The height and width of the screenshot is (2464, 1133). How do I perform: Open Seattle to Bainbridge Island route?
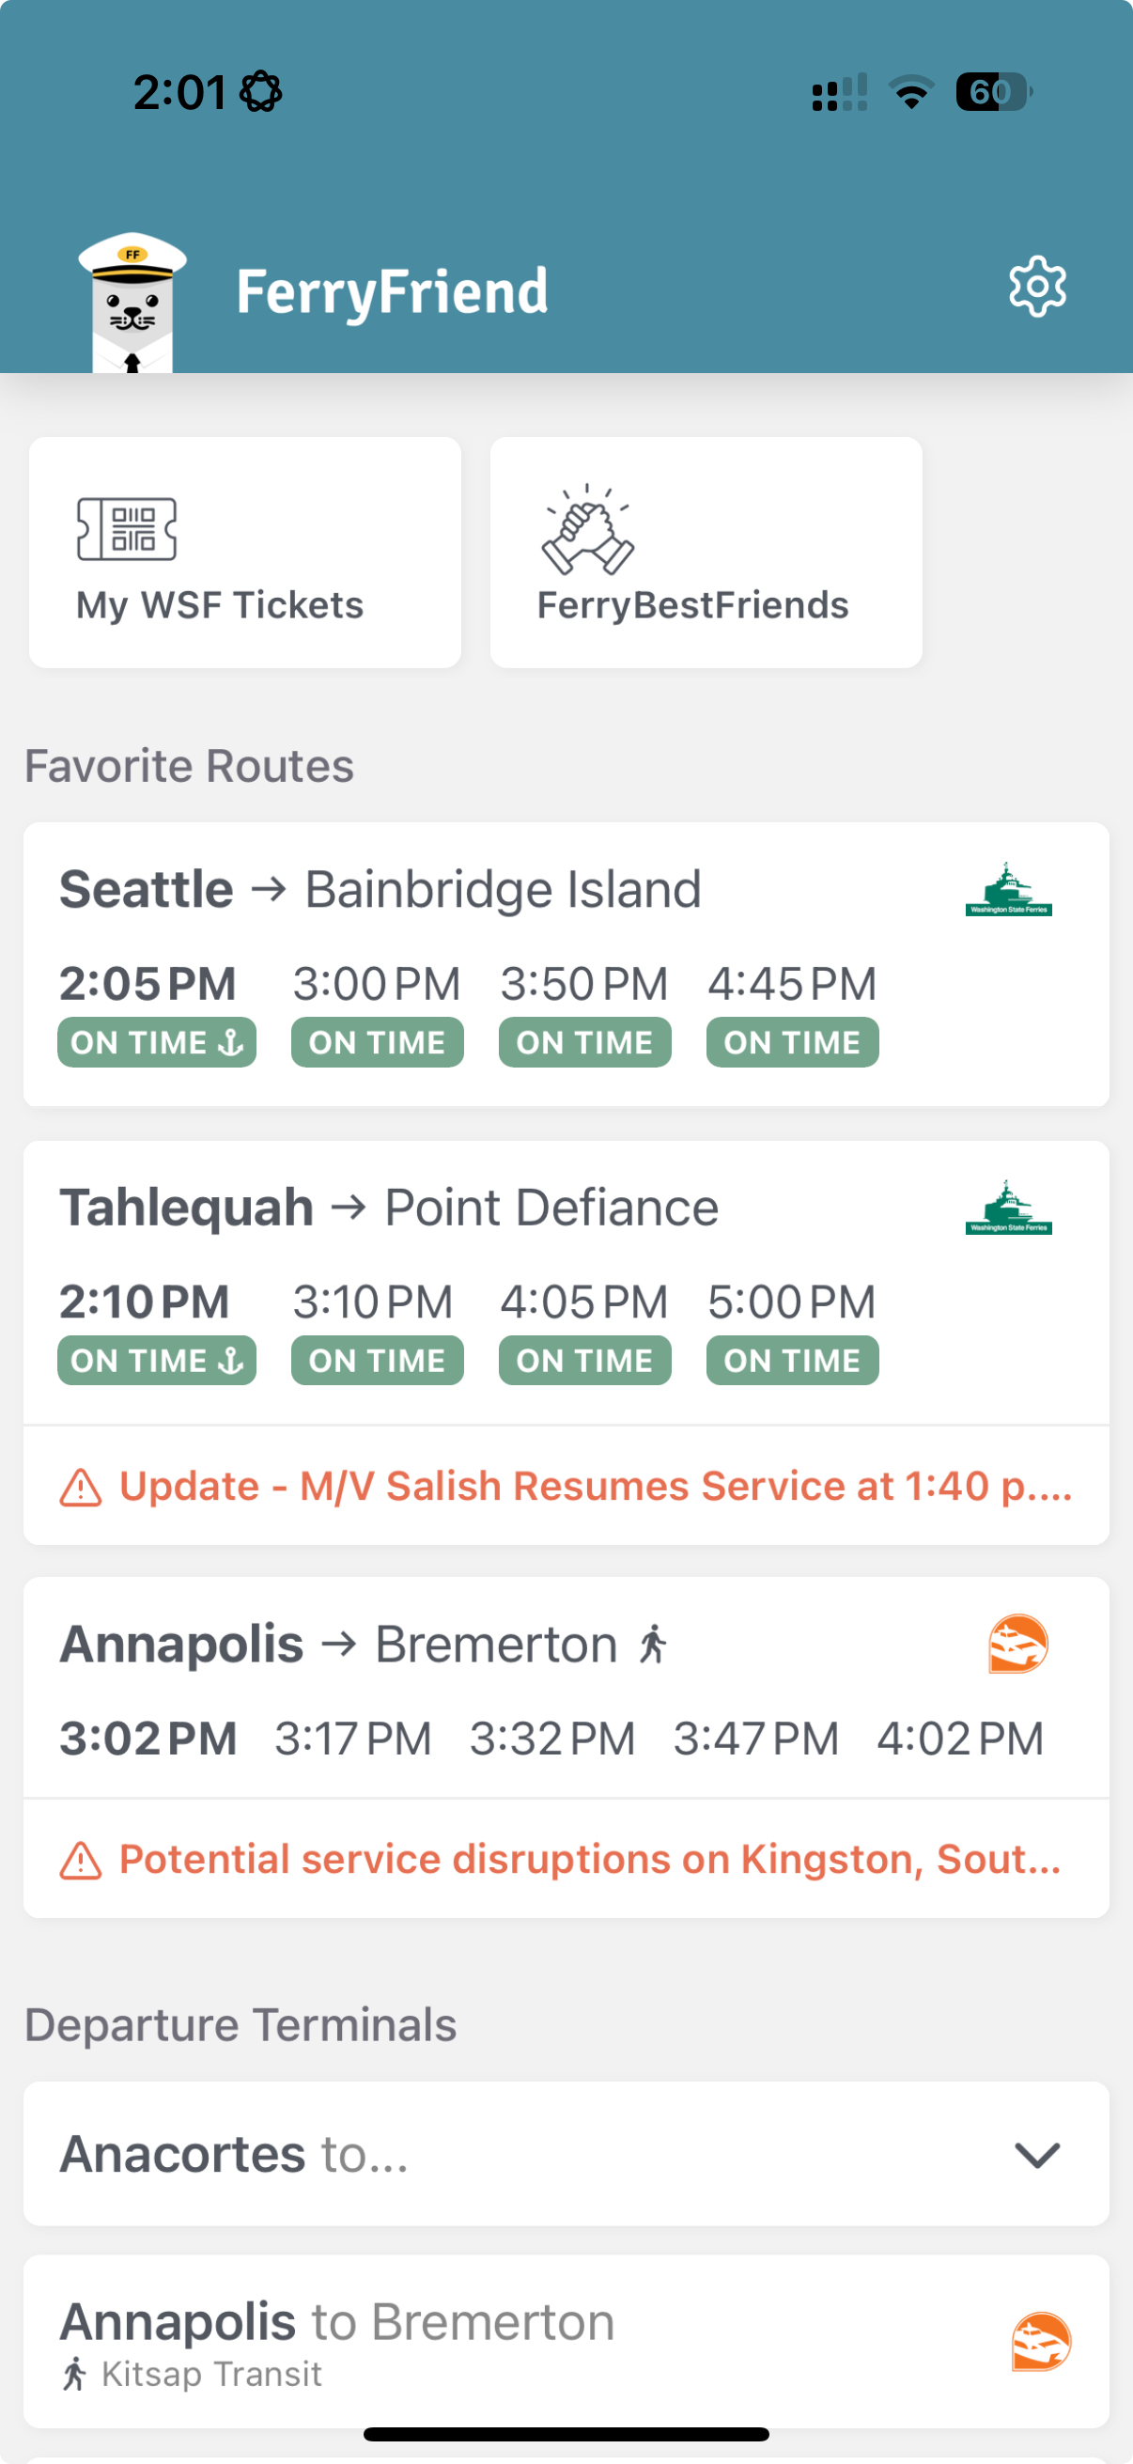coord(380,890)
